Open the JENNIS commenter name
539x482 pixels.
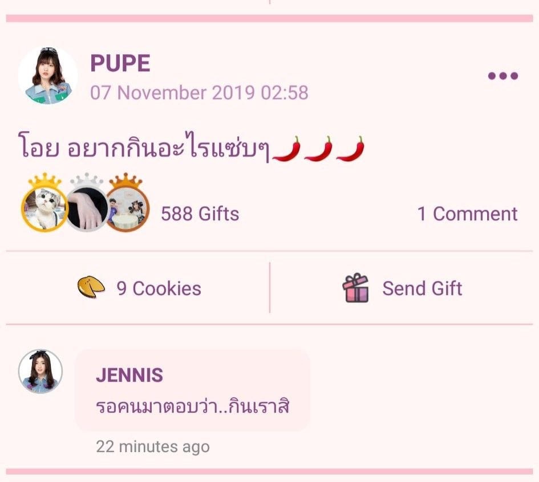129,375
